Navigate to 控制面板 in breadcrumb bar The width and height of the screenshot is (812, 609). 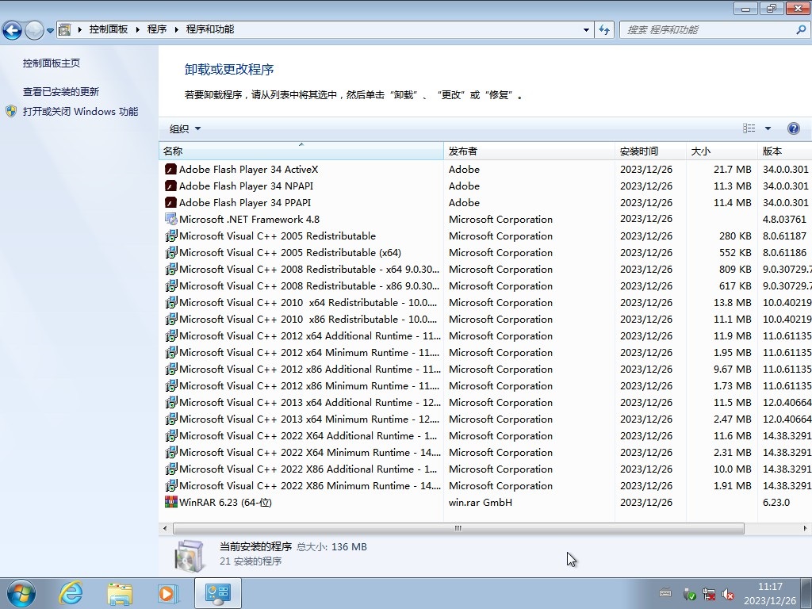(x=109, y=29)
